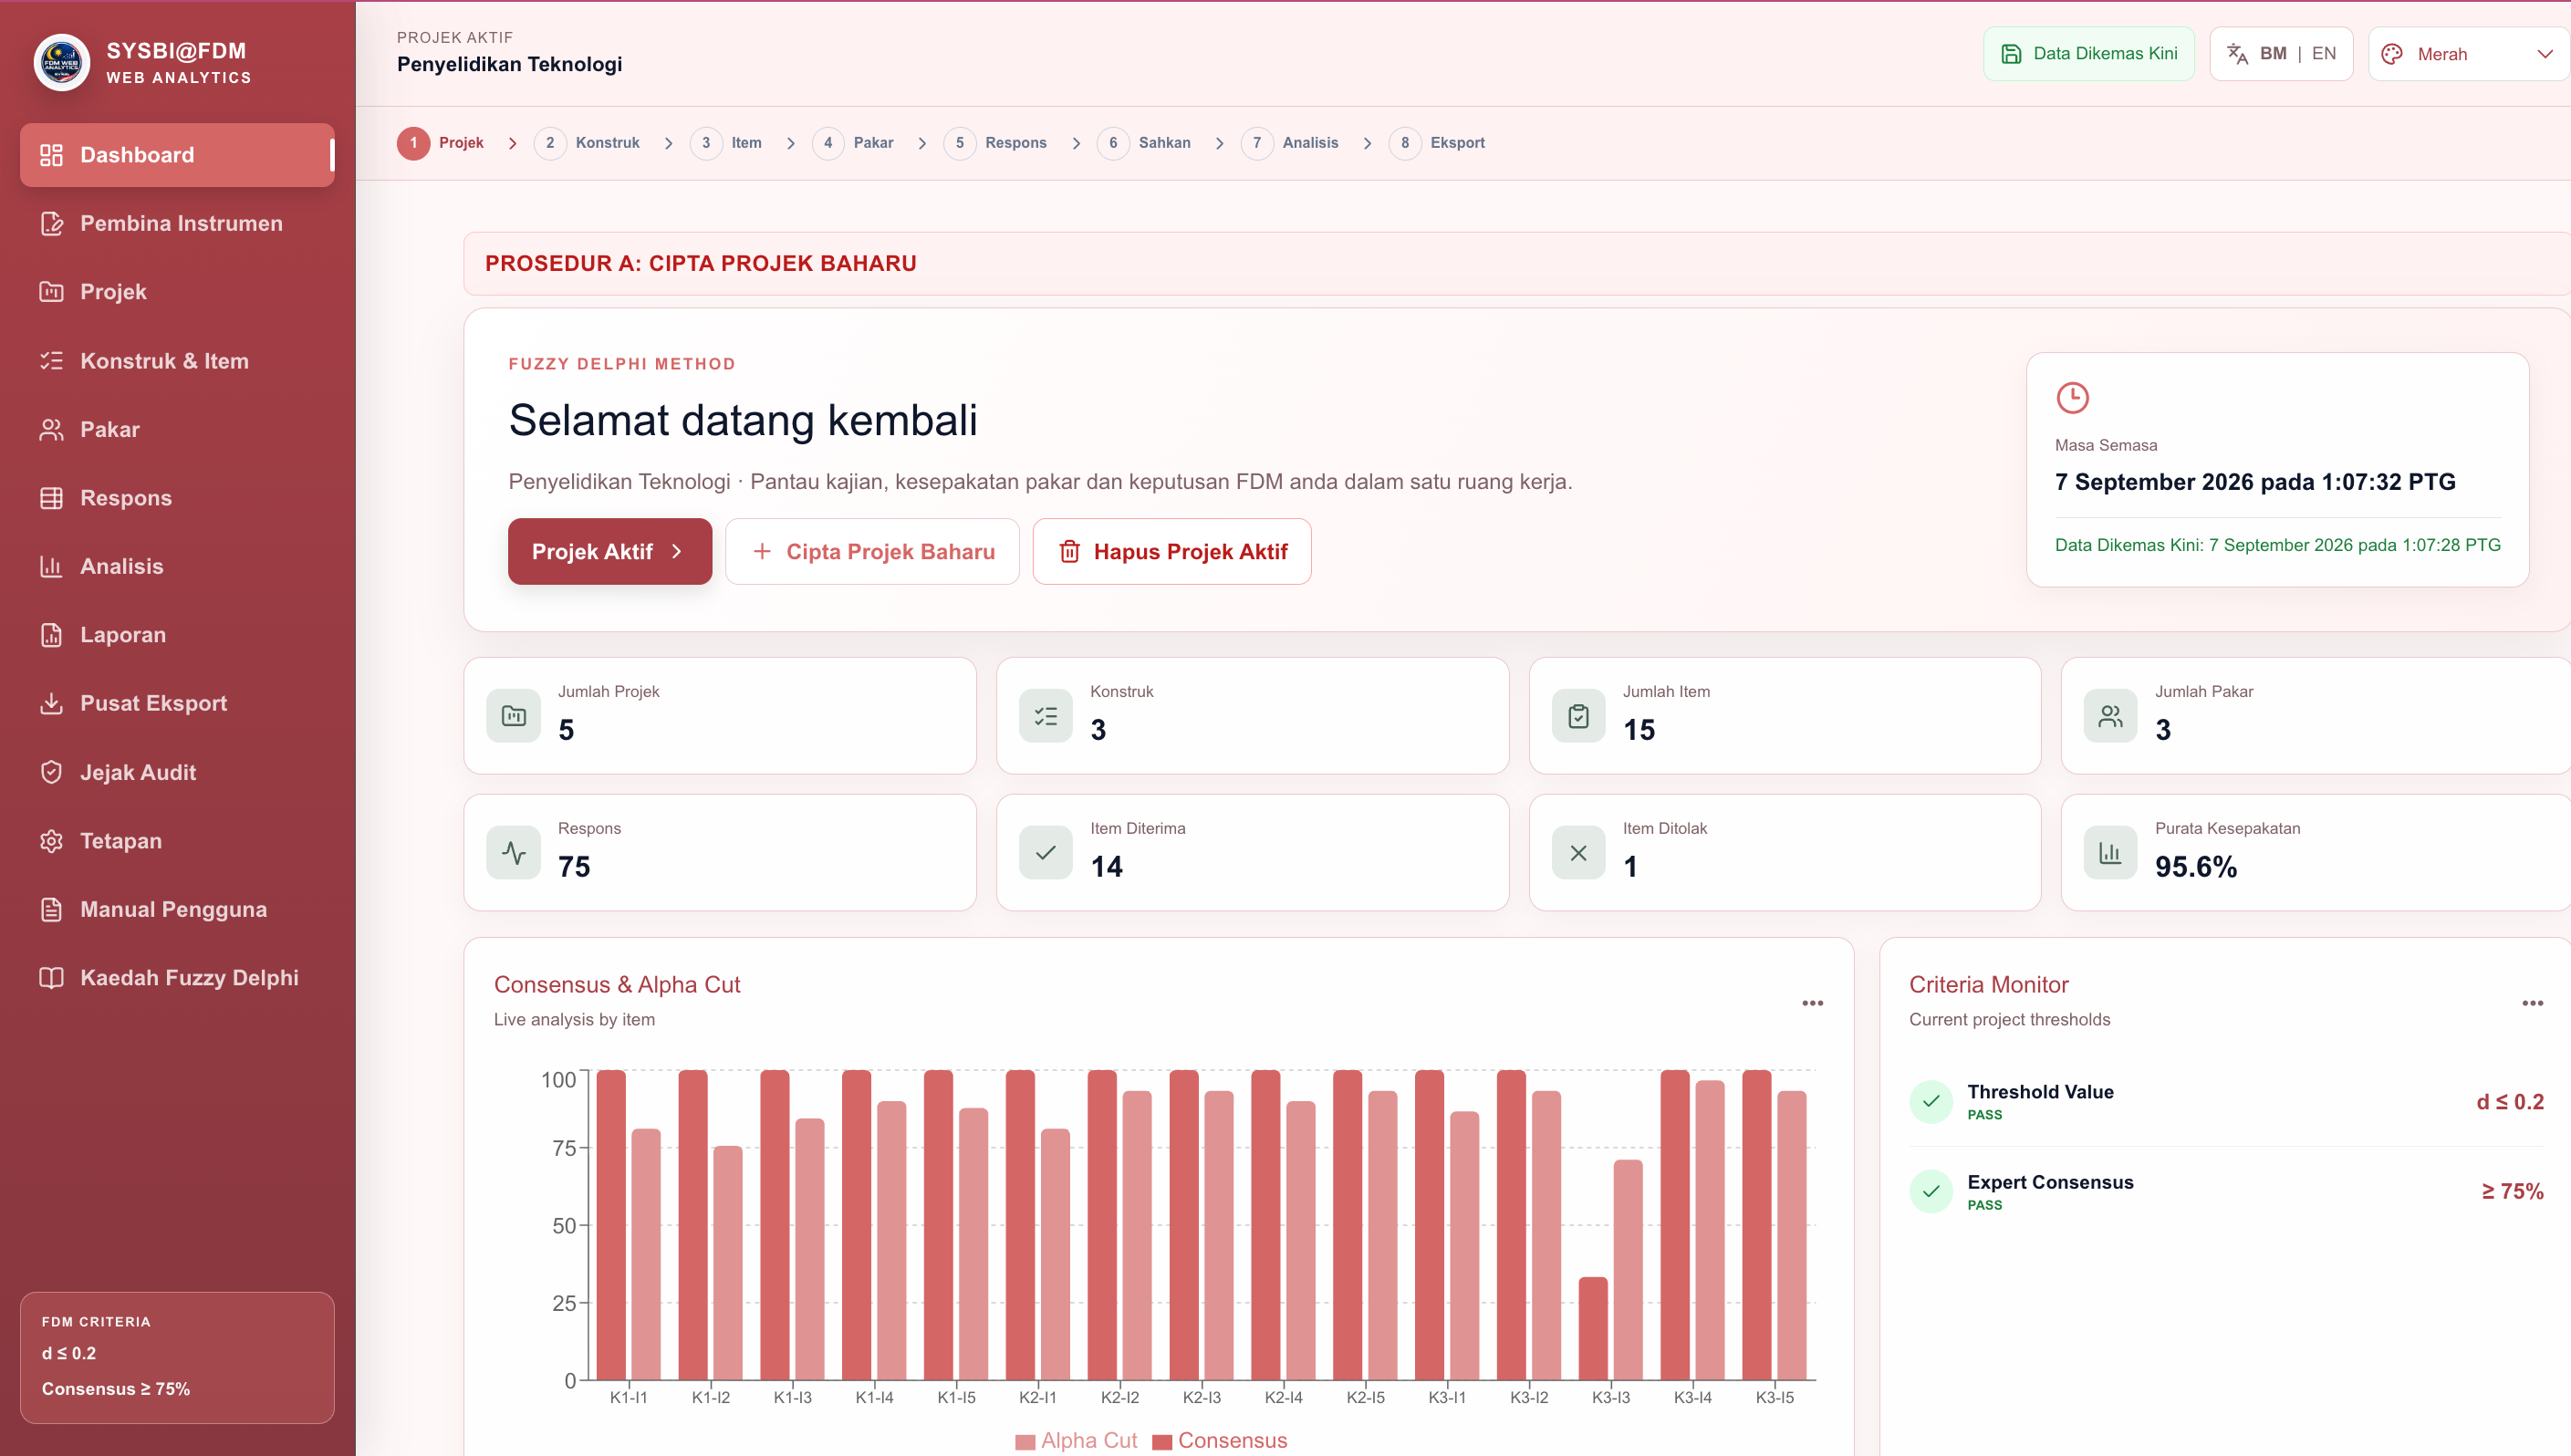The height and width of the screenshot is (1456, 2571).
Task: Click the Manual Pengguna document icon
Action: tap(51, 909)
